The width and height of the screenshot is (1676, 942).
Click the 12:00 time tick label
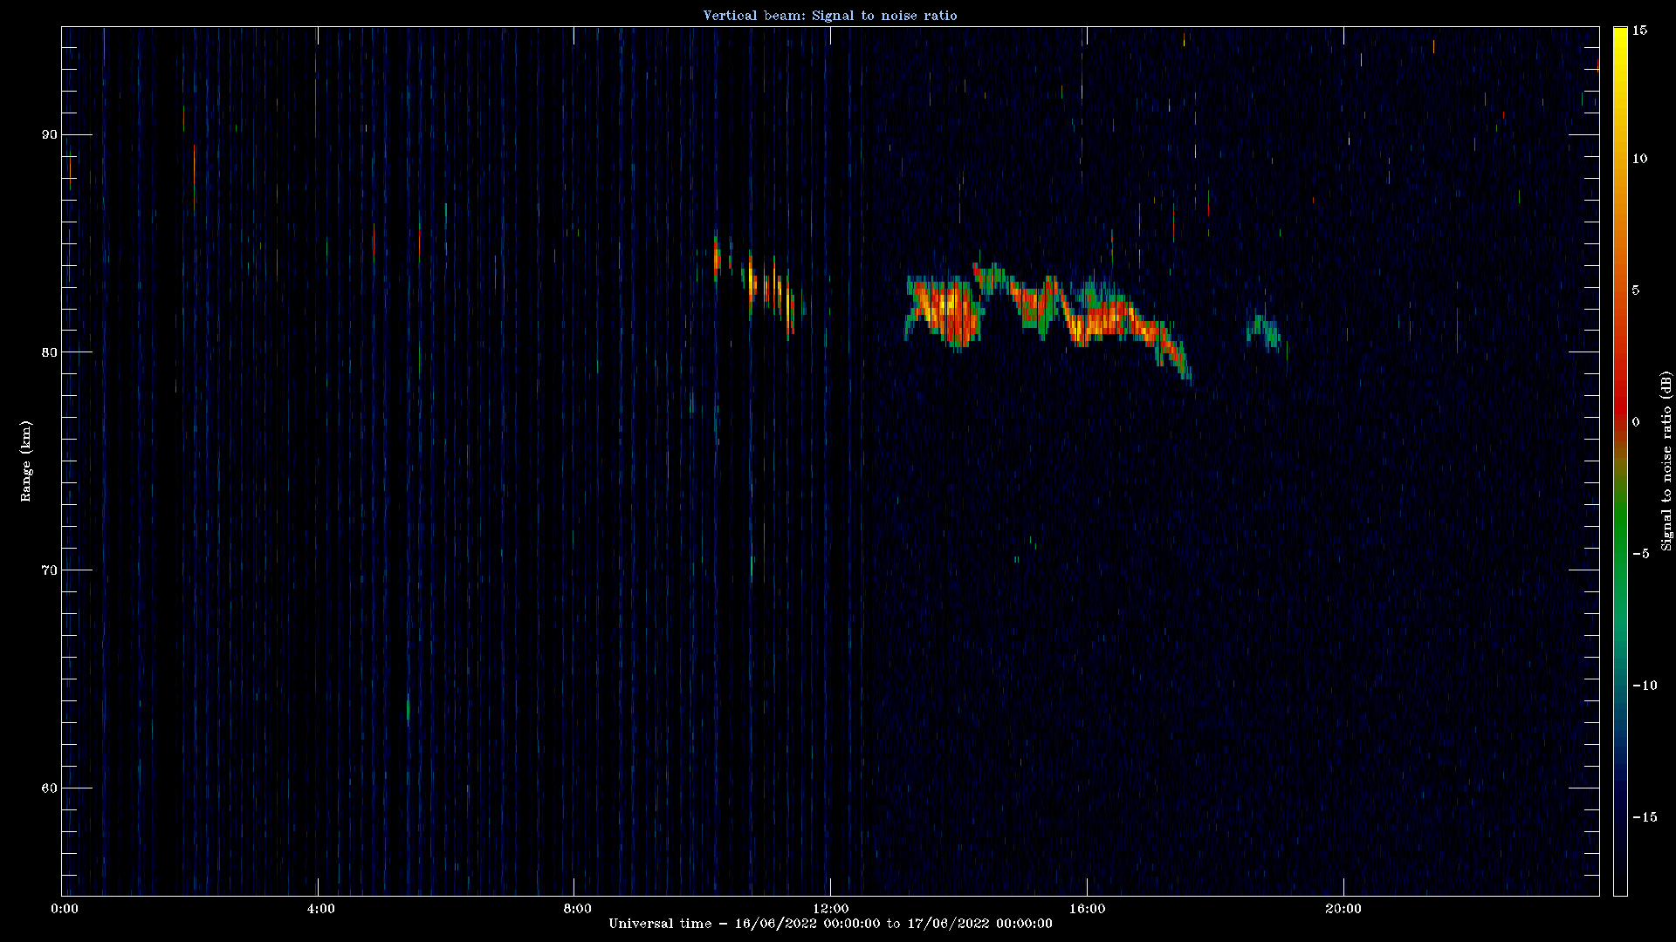830,909
